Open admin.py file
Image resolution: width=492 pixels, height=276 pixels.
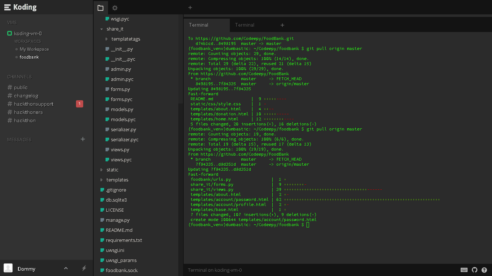(121, 69)
